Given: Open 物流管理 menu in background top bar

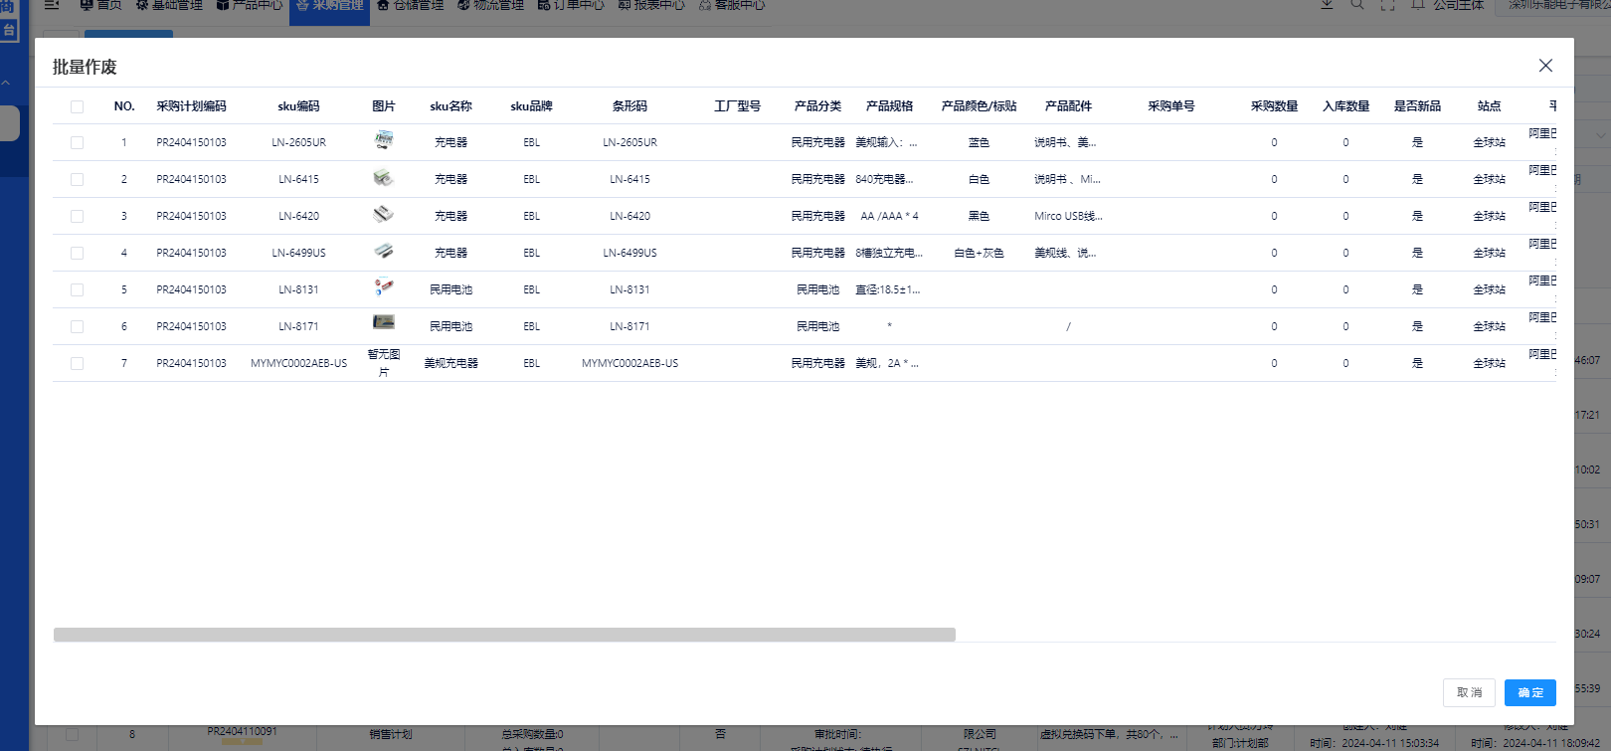Looking at the screenshot, I should [490, 6].
